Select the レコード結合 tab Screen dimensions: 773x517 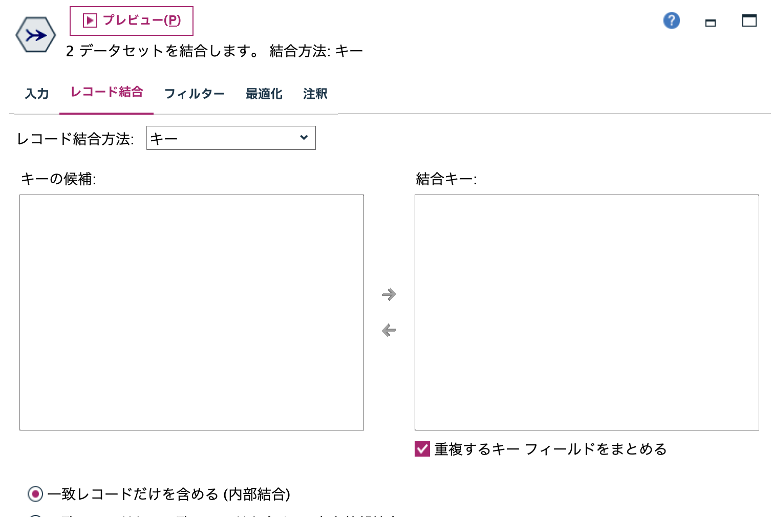click(x=106, y=93)
